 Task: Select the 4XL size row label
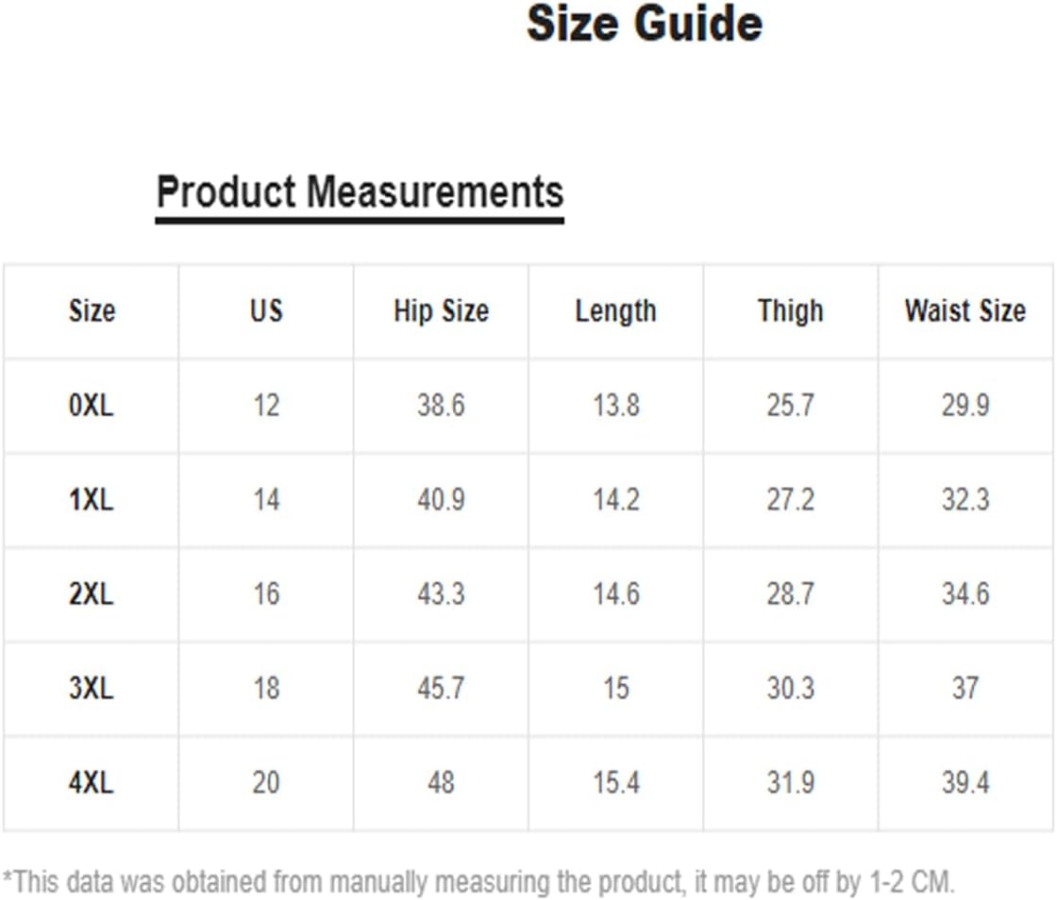(x=91, y=783)
